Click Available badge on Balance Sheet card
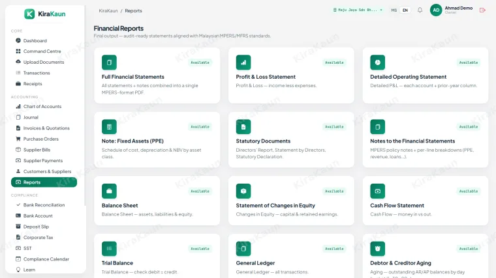The image size is (496, 278). [200, 191]
